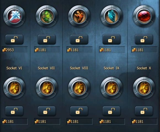Select the cyan arrowhead crystal gem
The height and width of the screenshot is (132, 160).
click(x=111, y=16)
